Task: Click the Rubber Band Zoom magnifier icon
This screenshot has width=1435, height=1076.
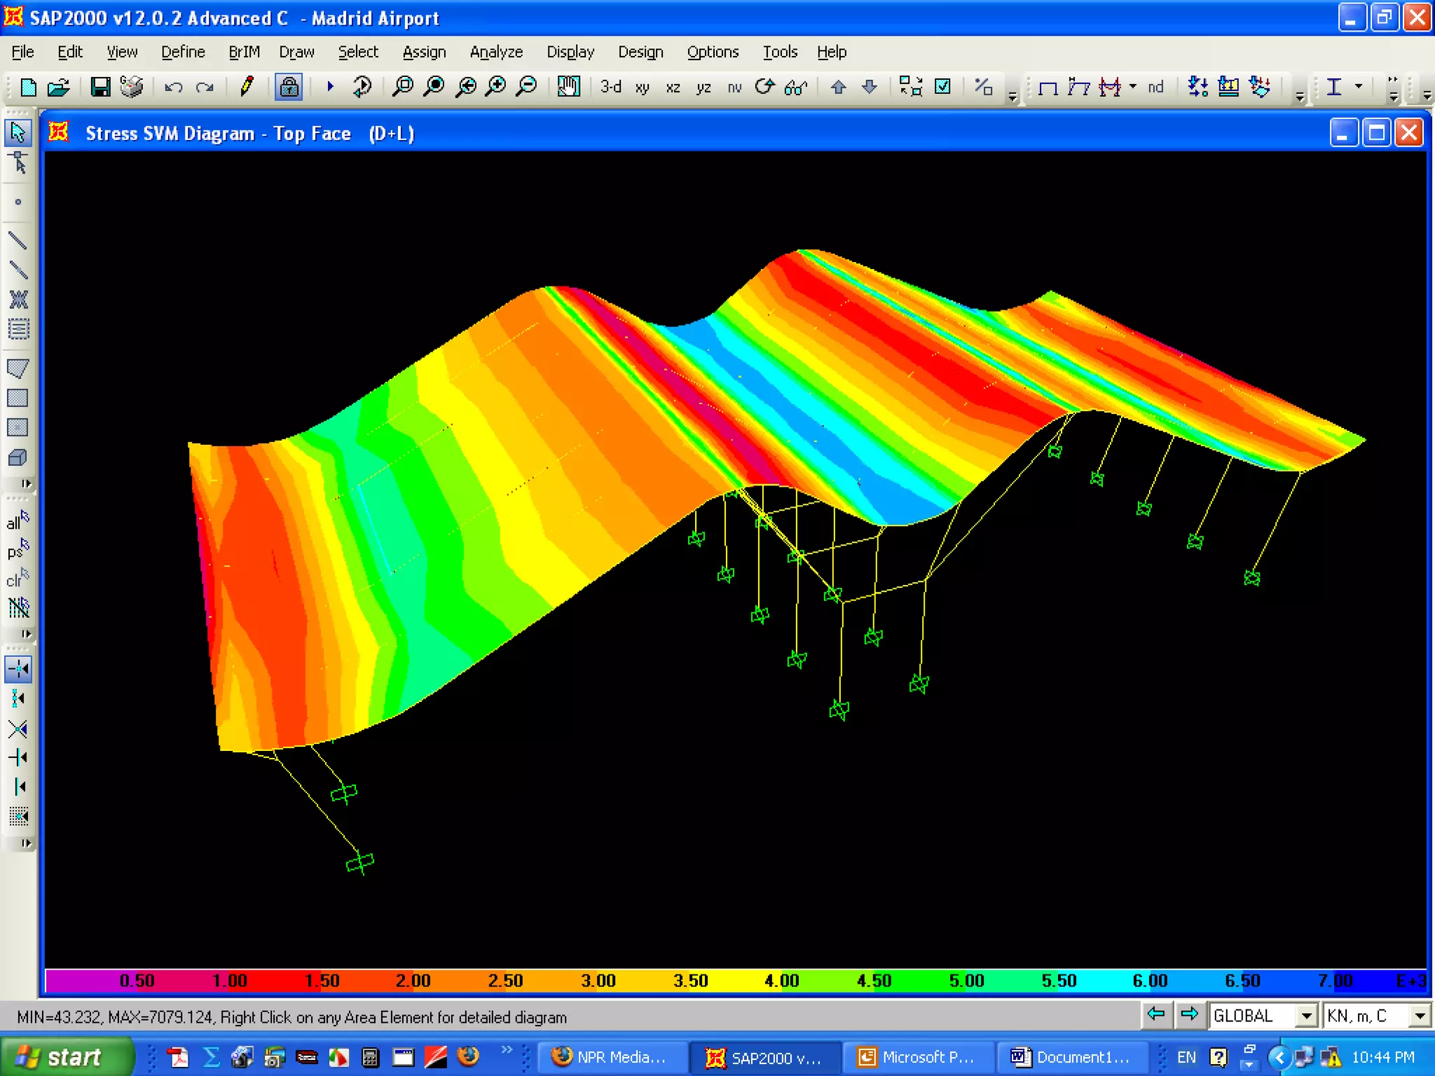Action: tap(403, 87)
